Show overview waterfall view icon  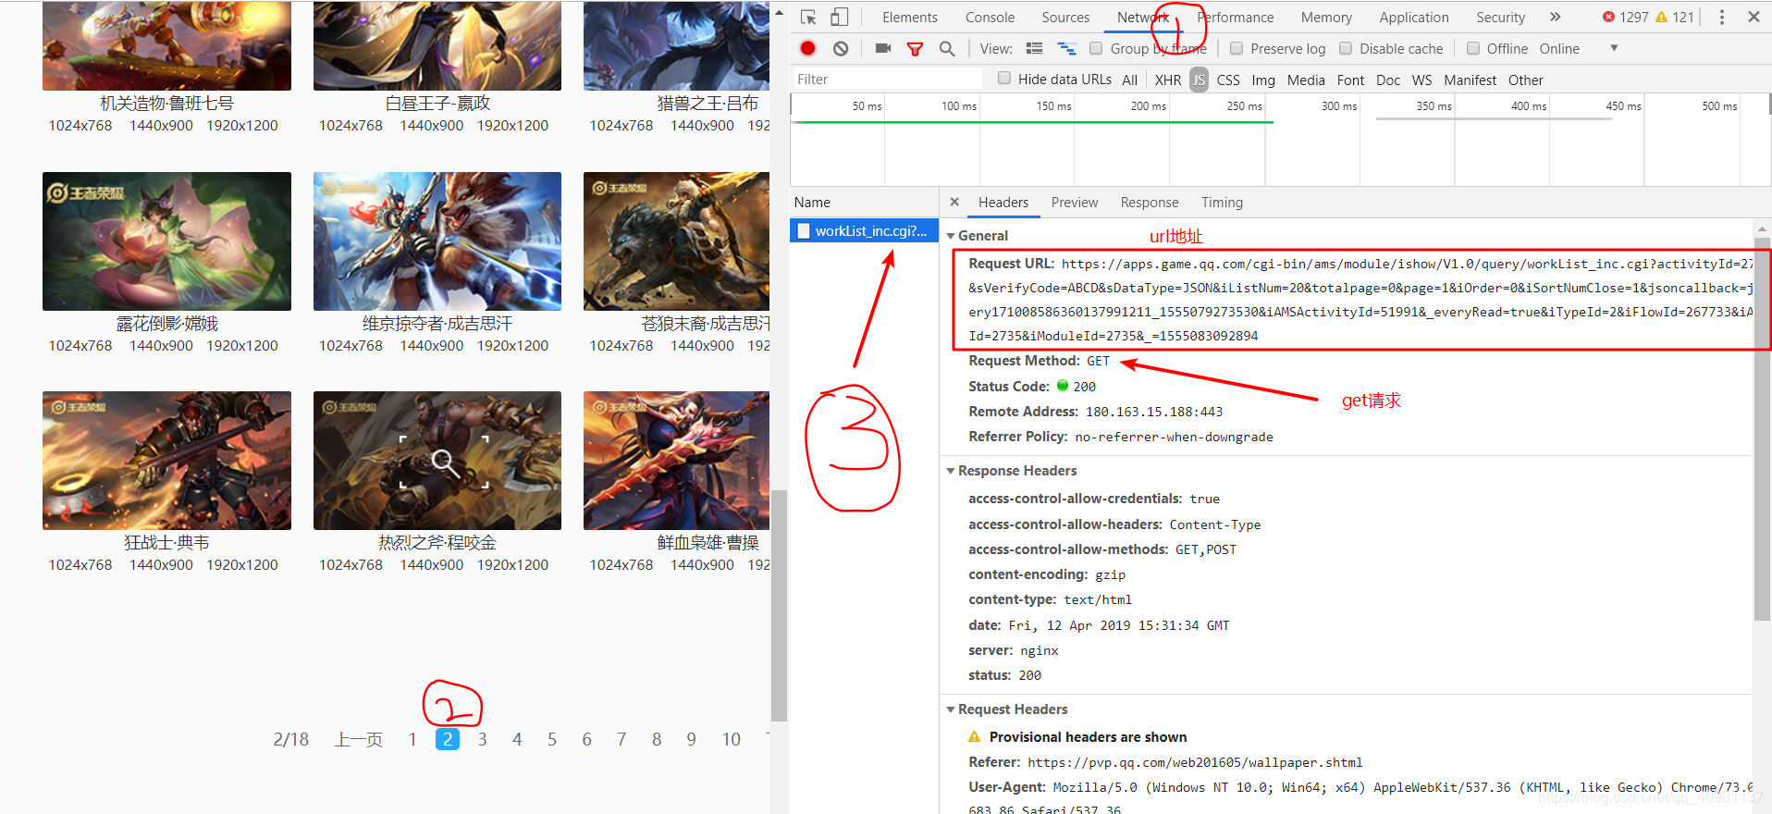pyautogui.click(x=1066, y=48)
